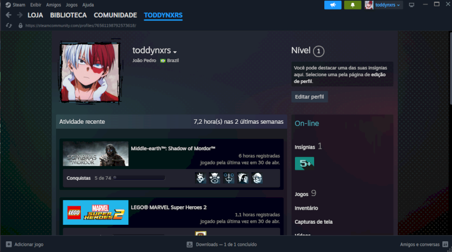Click the plus icon beside Adicionar jogo
This screenshot has height=252, width=452.
(9, 244)
